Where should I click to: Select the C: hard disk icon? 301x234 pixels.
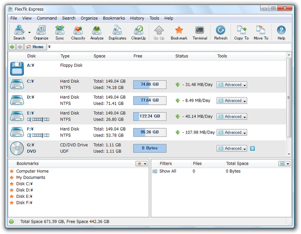pos(17,84)
